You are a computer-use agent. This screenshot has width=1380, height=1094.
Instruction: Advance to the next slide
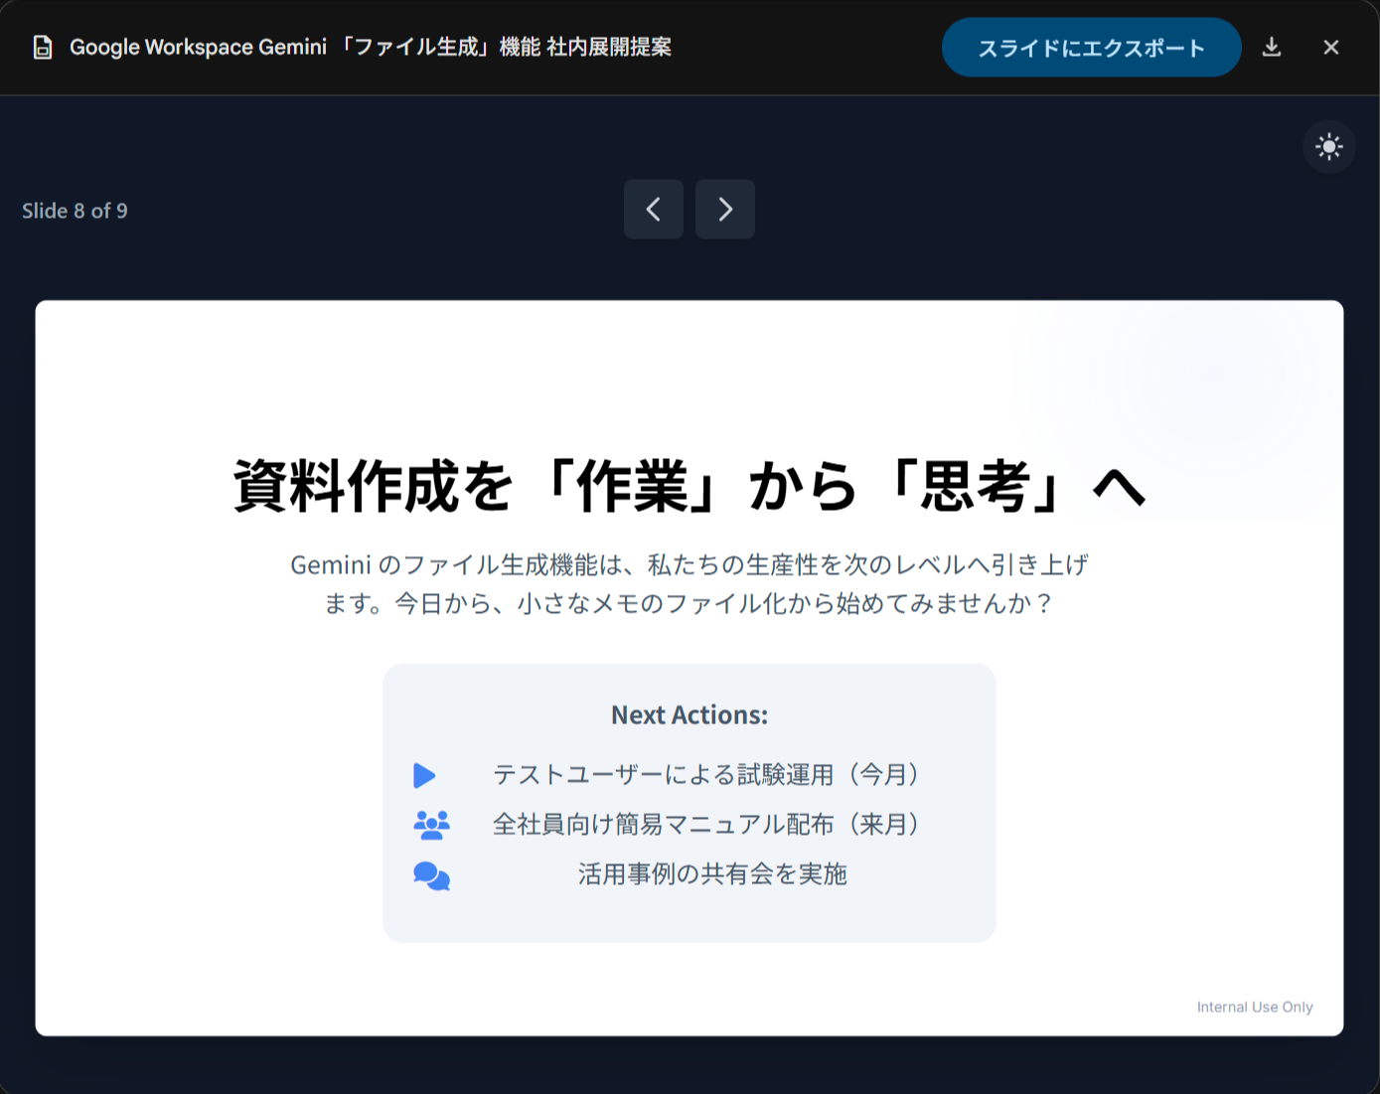click(x=725, y=209)
